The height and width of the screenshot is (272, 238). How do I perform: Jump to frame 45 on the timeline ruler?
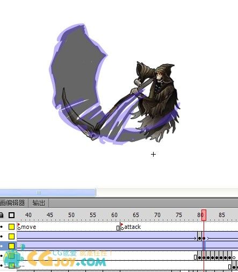pos(50,215)
